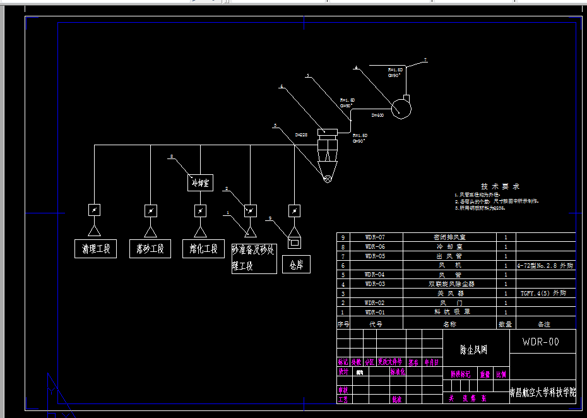Click the 代号 column header
The width and height of the screenshot is (587, 418).
click(x=376, y=324)
